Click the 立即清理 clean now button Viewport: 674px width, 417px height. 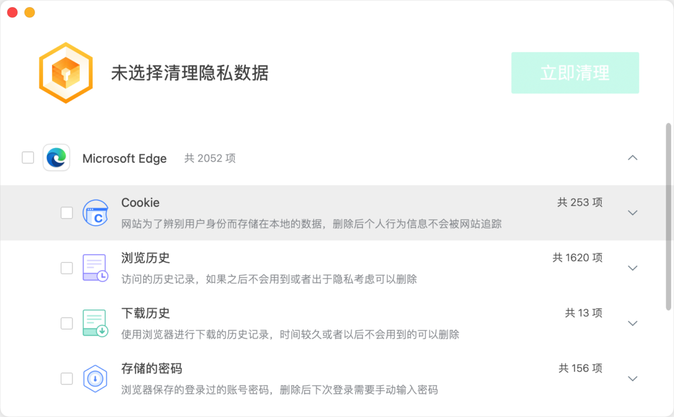point(575,73)
